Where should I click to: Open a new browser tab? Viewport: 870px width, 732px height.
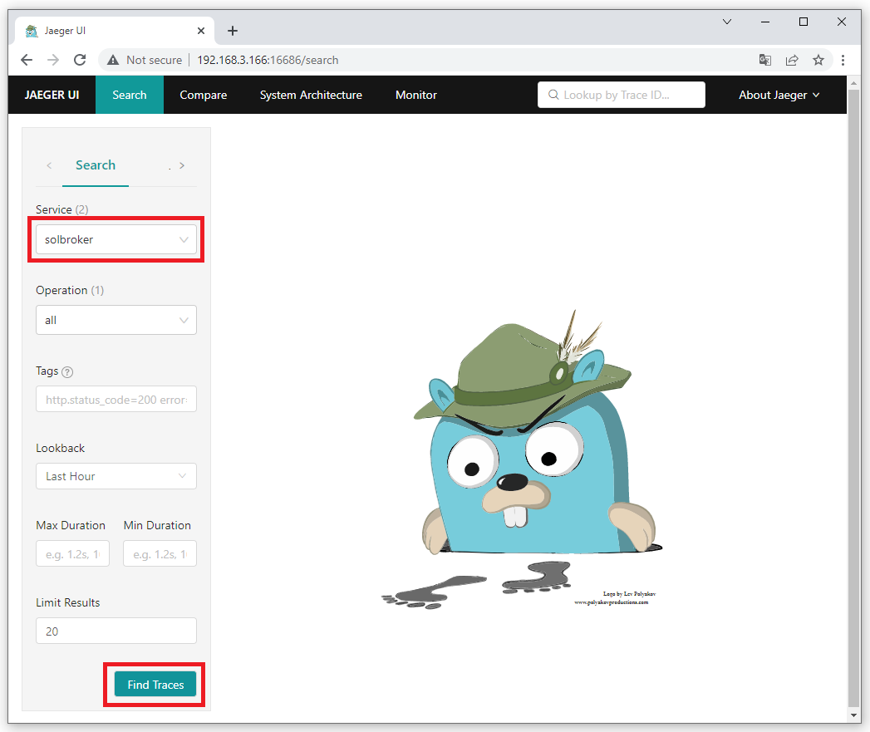click(233, 31)
